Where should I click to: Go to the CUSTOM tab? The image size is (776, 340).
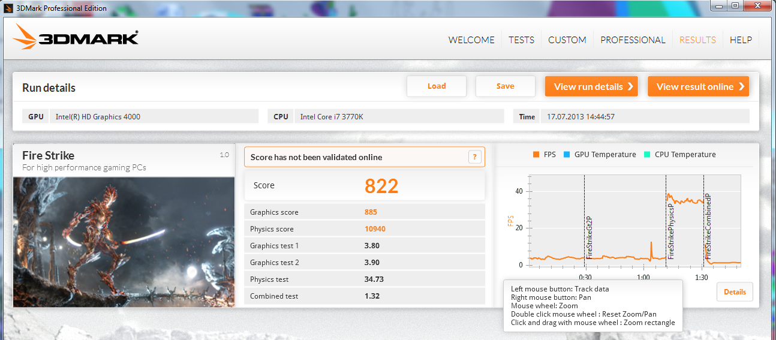click(x=567, y=40)
